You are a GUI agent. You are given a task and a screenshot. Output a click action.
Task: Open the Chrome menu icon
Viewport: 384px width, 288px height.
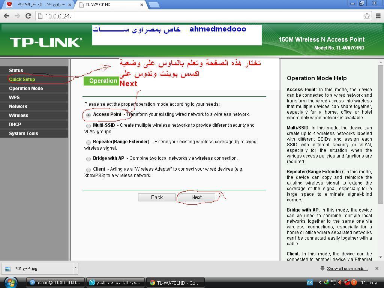click(378, 16)
